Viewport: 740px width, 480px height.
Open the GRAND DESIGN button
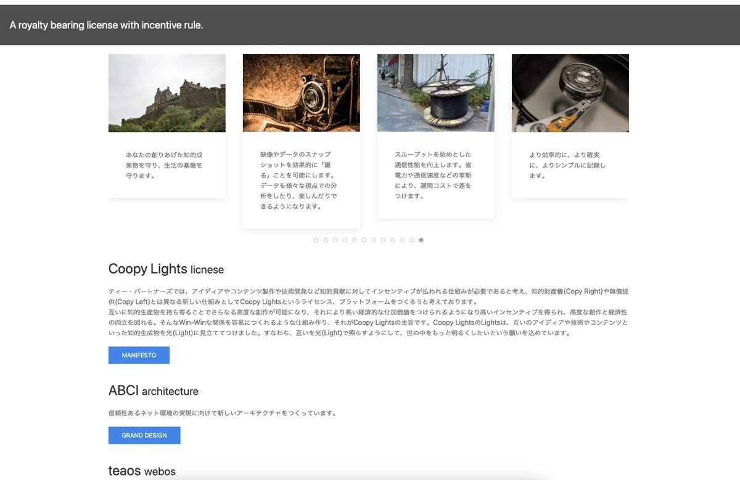click(x=144, y=436)
